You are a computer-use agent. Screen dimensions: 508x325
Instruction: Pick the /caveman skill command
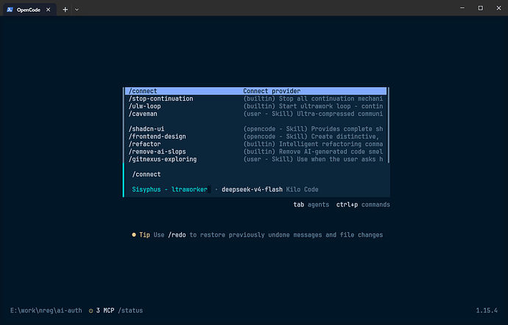coord(256,113)
